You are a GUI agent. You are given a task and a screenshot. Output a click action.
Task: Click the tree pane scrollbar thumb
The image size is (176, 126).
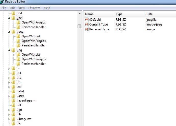coord(80,26)
